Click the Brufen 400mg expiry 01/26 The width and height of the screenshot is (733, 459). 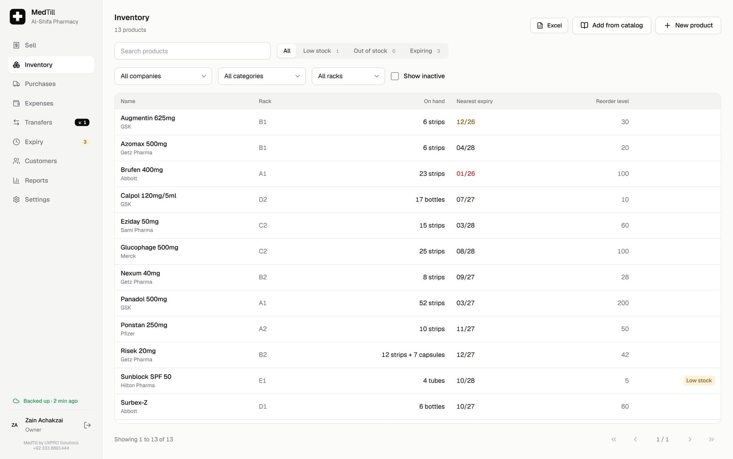[465, 174]
